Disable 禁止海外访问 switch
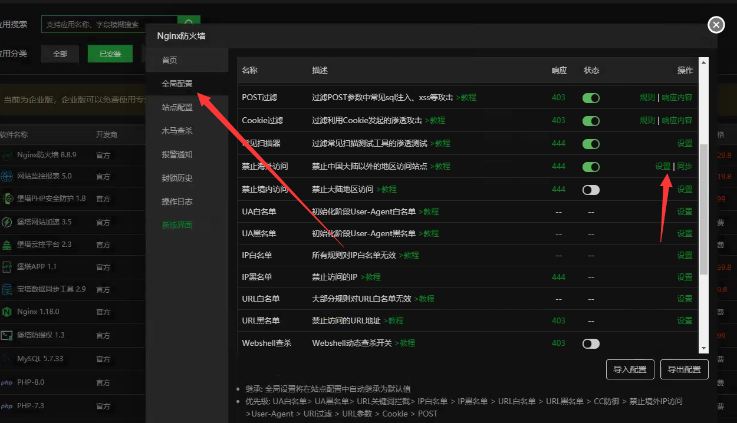Image resolution: width=737 pixels, height=423 pixels. (591, 167)
